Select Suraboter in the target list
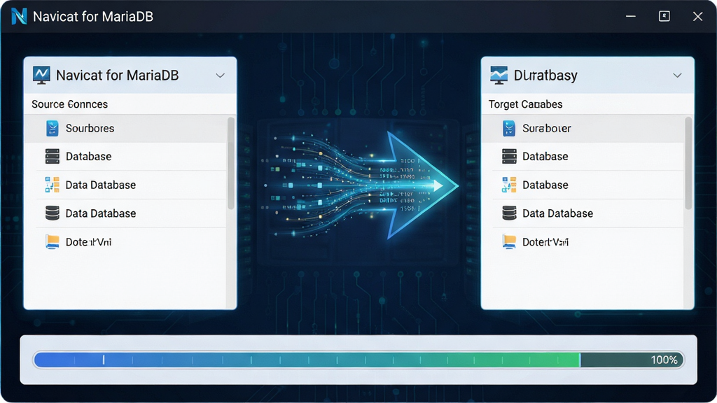The image size is (717, 403). [583, 129]
